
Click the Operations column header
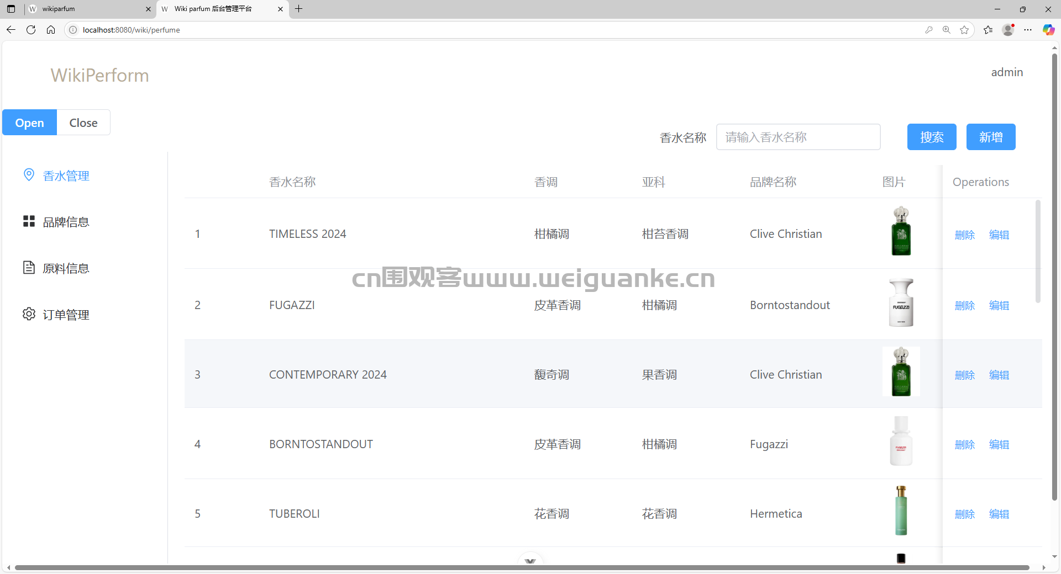981,182
